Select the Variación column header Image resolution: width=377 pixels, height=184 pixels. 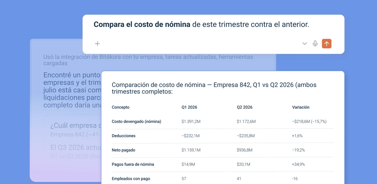click(x=301, y=107)
